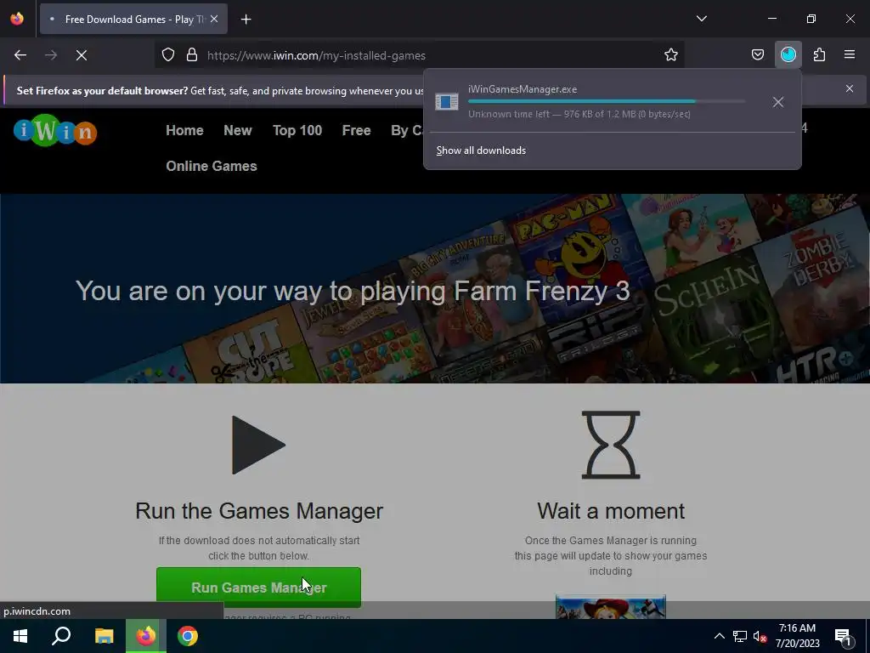
Task: Go to Home in iWin navigation
Action: 184,130
